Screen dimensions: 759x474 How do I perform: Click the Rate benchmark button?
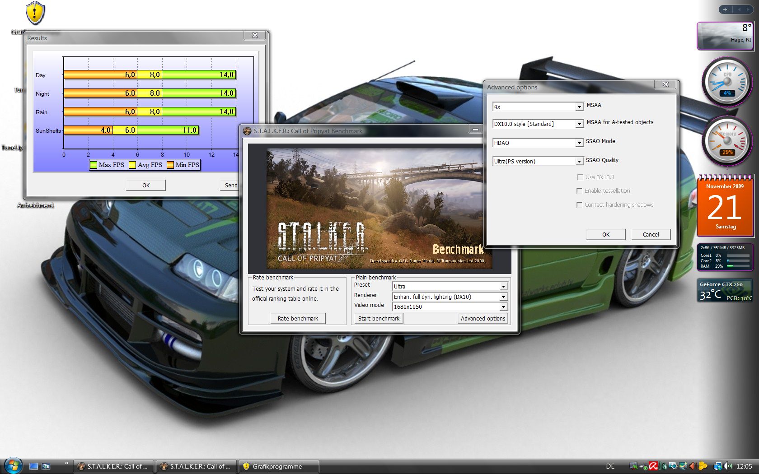pos(298,318)
